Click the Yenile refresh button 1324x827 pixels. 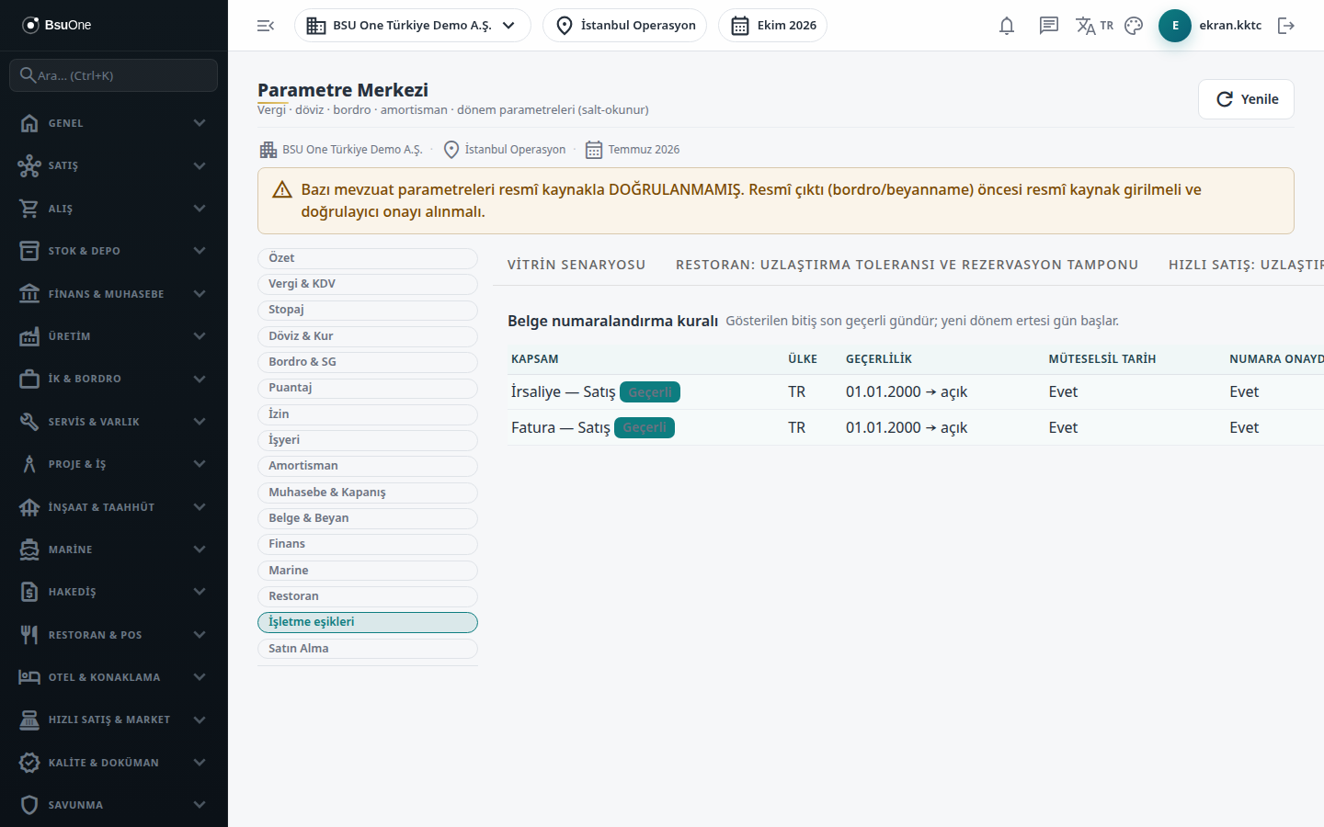[x=1246, y=99]
